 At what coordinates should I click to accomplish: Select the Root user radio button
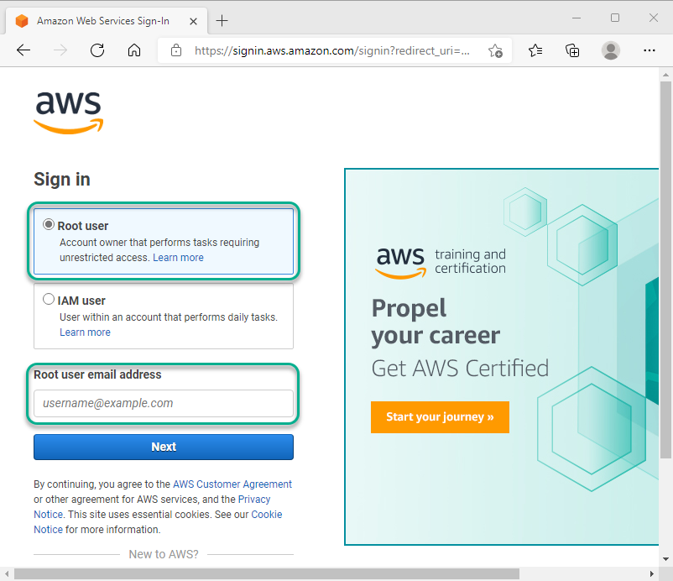(x=49, y=224)
